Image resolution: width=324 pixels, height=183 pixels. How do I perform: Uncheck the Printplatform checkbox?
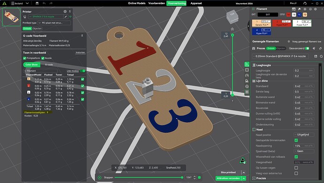pos(24,58)
